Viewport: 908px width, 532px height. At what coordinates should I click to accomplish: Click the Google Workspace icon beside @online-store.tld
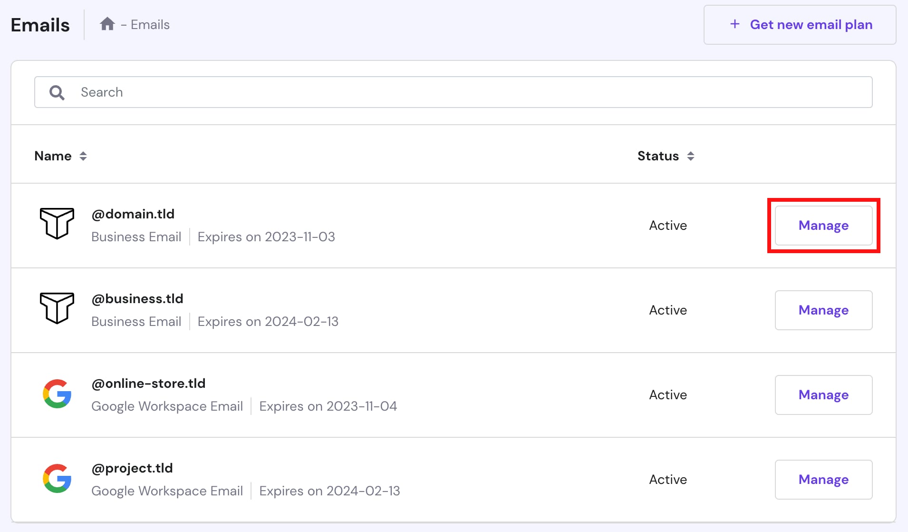[57, 394]
